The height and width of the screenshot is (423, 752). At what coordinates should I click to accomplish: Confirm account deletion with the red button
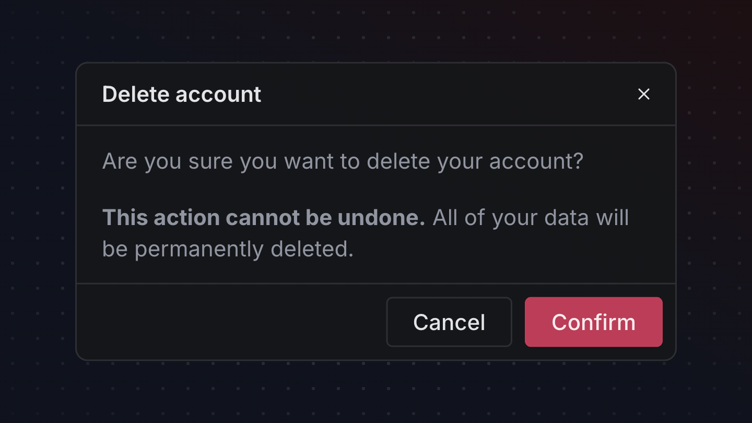click(593, 322)
